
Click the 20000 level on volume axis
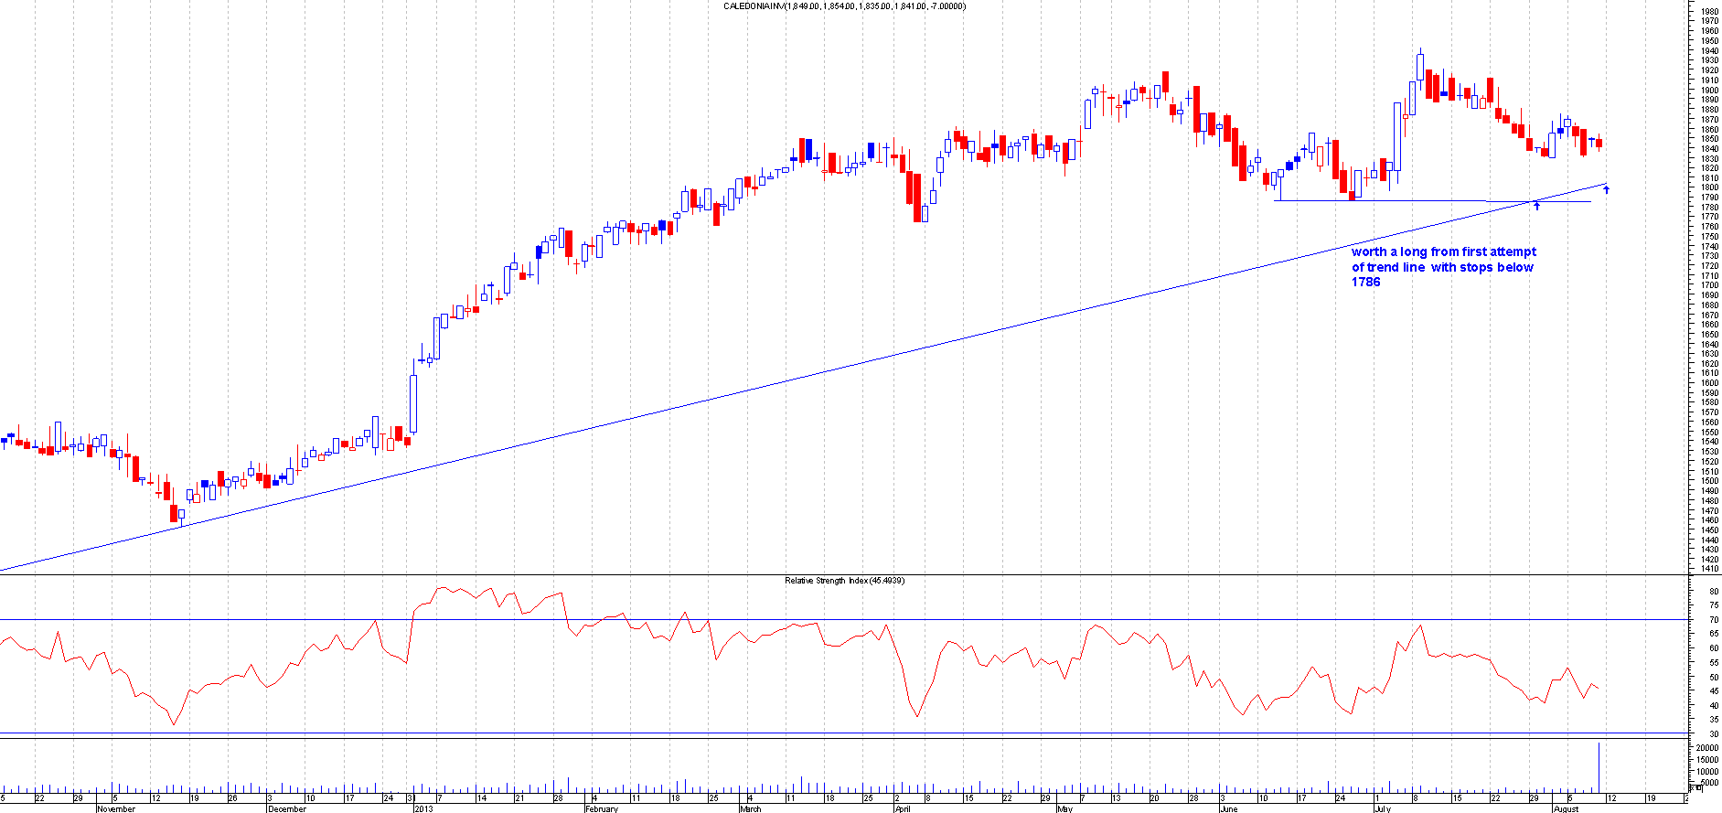(1706, 748)
